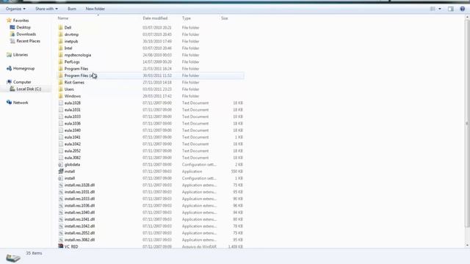This screenshot has height=264, width=470.
Task: Select the Dell folder icon
Action: [x=60, y=28]
